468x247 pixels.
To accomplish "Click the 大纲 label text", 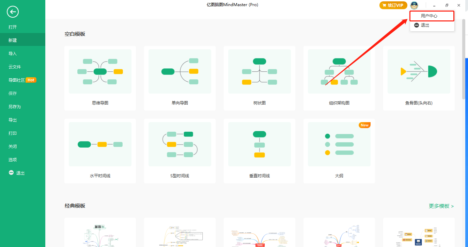I will pyautogui.click(x=339, y=176).
